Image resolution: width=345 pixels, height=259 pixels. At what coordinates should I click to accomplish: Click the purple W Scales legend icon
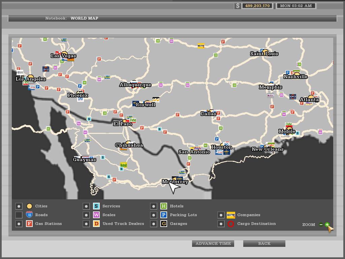[96, 215]
